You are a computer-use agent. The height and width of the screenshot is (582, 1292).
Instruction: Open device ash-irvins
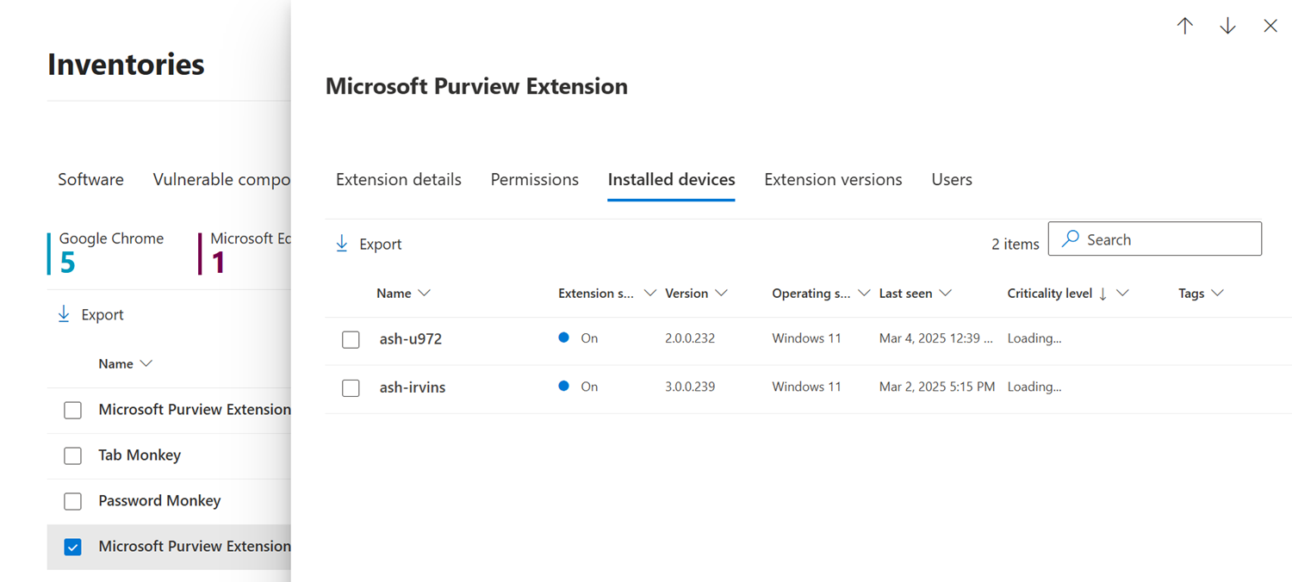[x=413, y=387]
